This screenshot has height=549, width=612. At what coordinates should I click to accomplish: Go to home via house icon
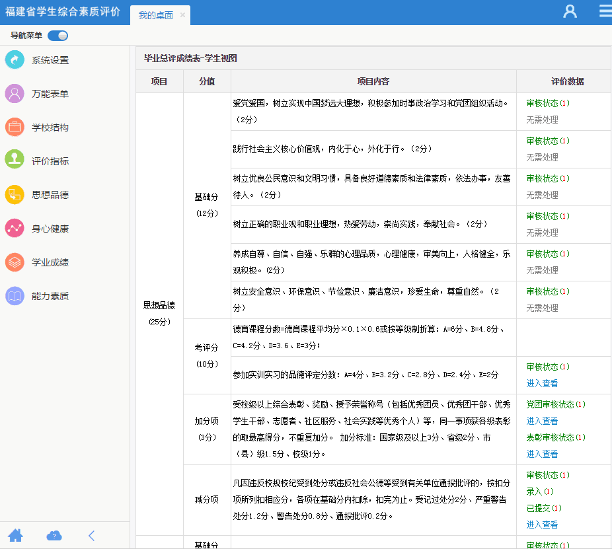pyautogui.click(x=16, y=535)
